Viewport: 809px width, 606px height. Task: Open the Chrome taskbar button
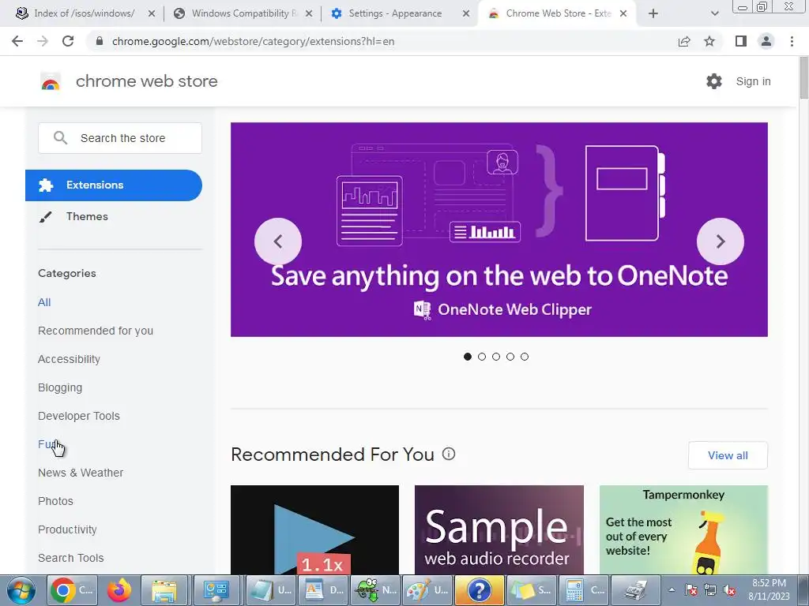72,590
